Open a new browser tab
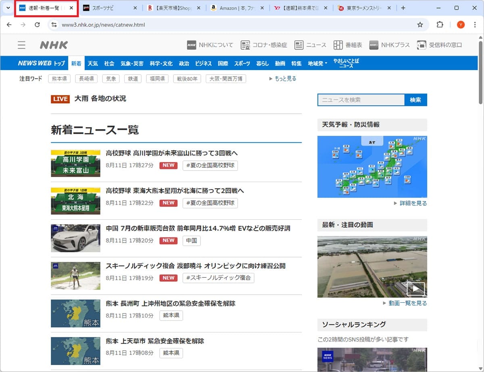Screen dimensions: 484x372 pyautogui.click(x=403, y=8)
